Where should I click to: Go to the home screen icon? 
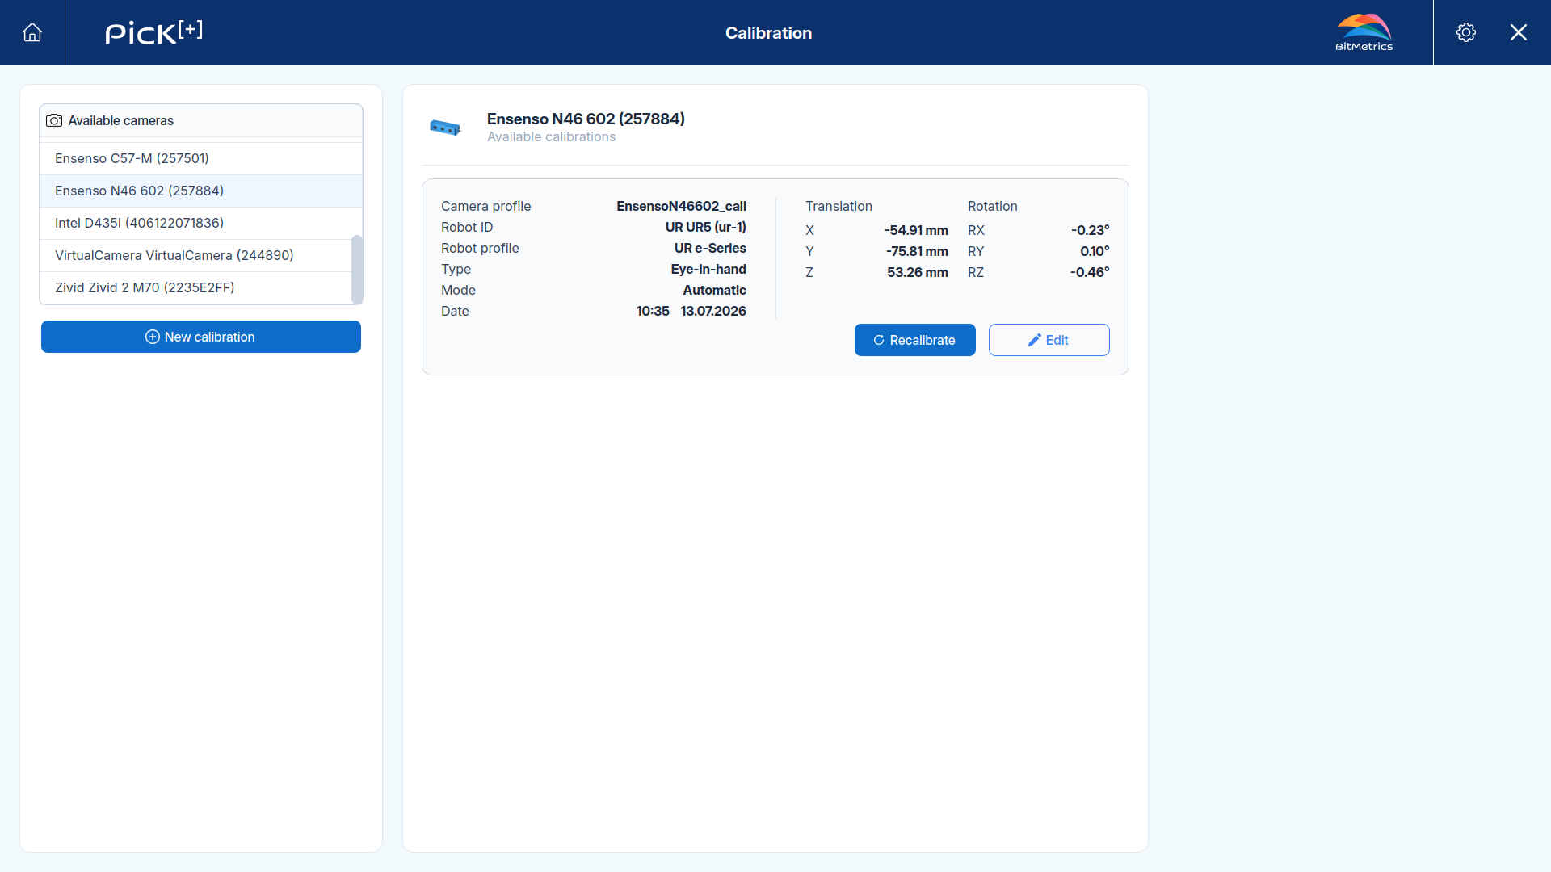(32, 32)
